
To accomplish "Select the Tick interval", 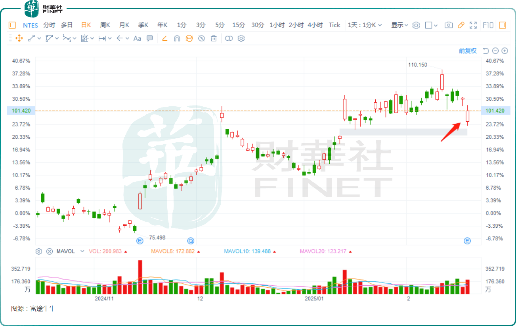I will 334,25.
